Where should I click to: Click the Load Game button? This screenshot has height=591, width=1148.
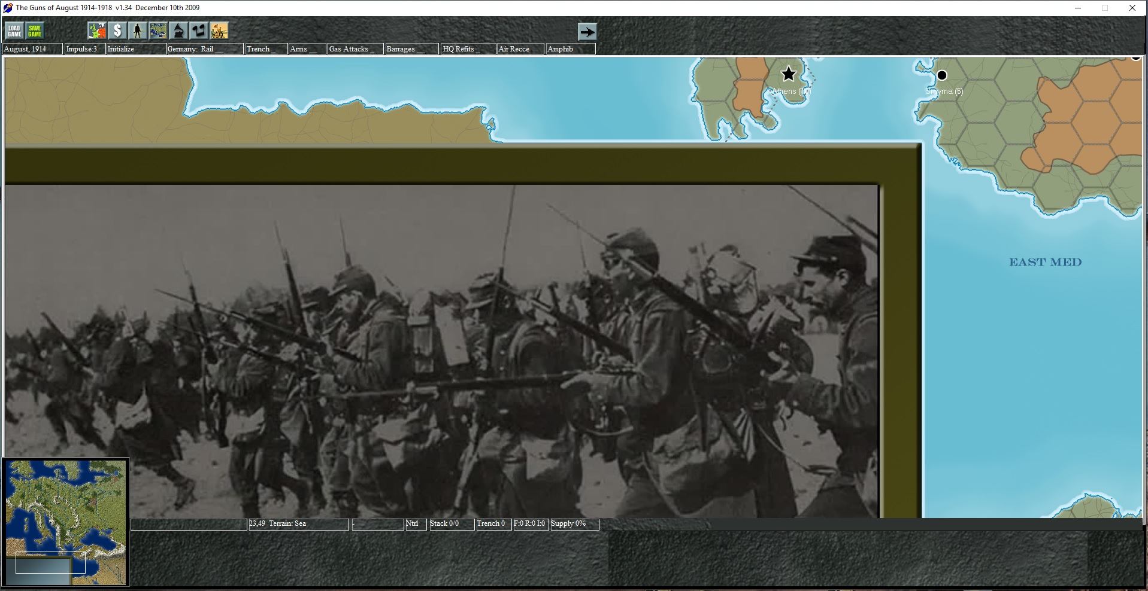(x=14, y=31)
